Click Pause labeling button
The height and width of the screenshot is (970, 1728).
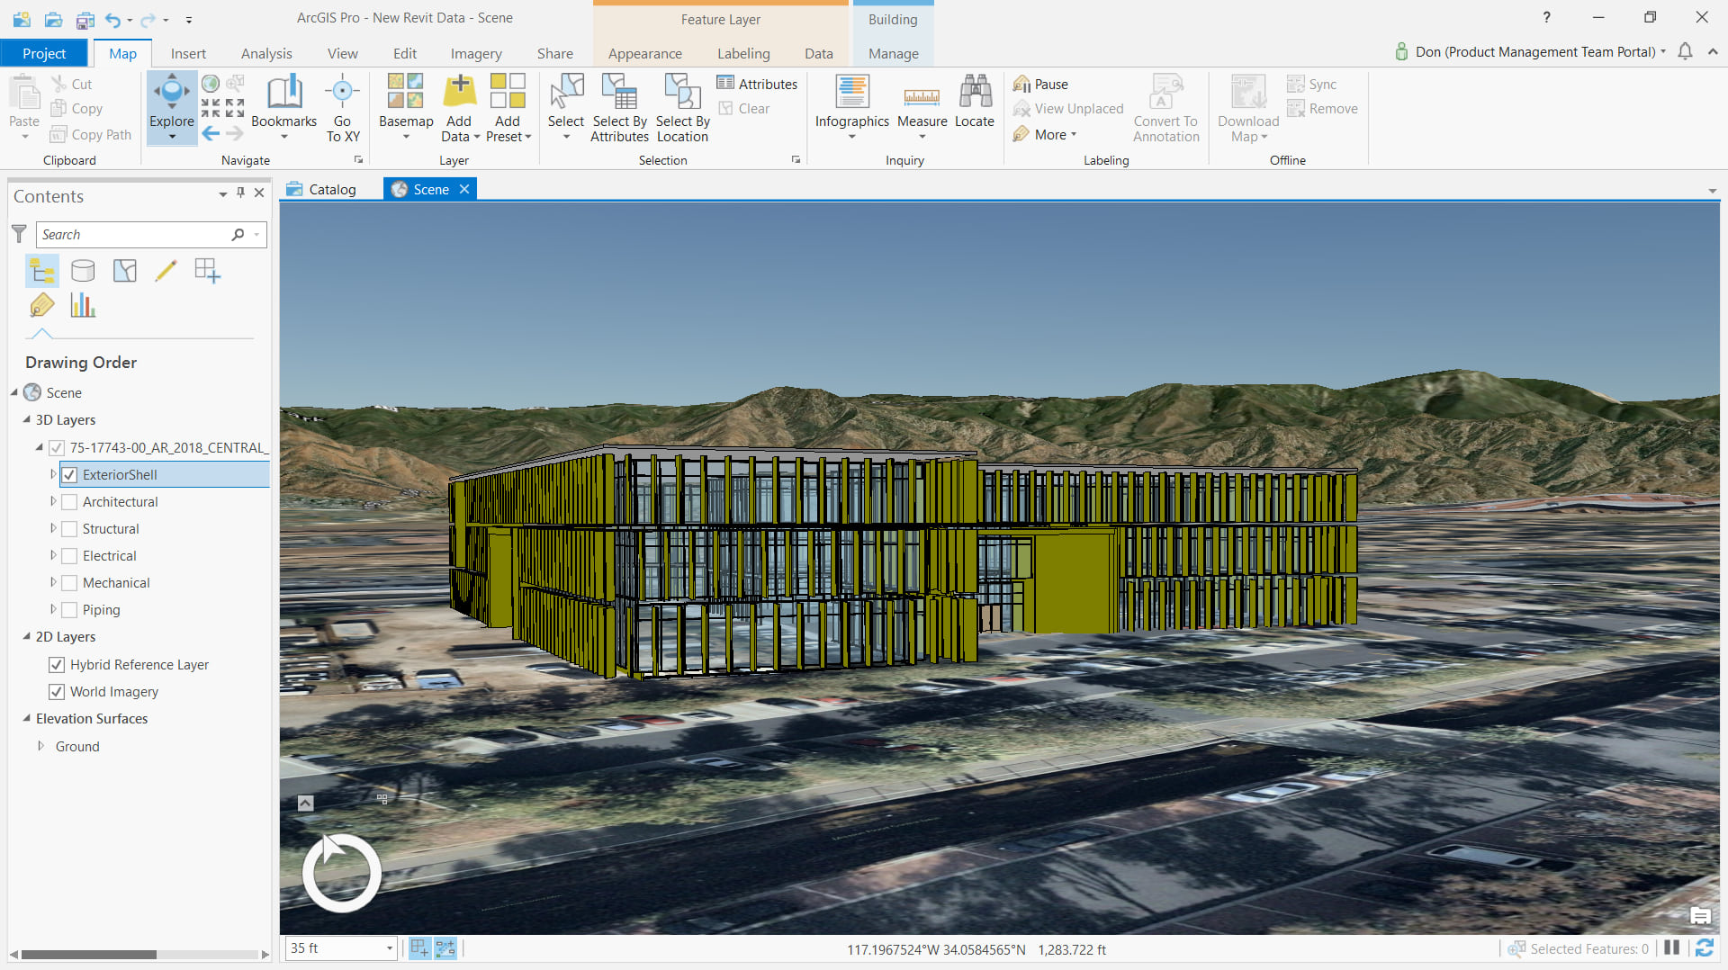(x=1040, y=84)
